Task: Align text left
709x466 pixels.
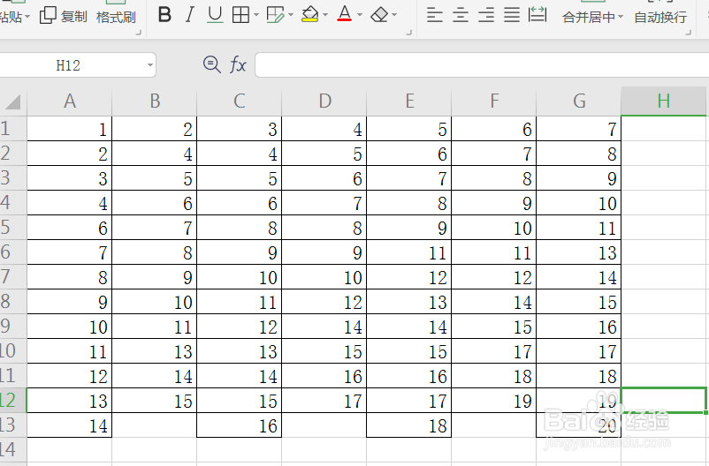Action: 435,15
